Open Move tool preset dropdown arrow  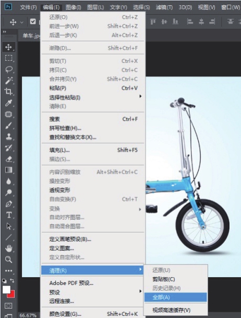click(x=22, y=22)
